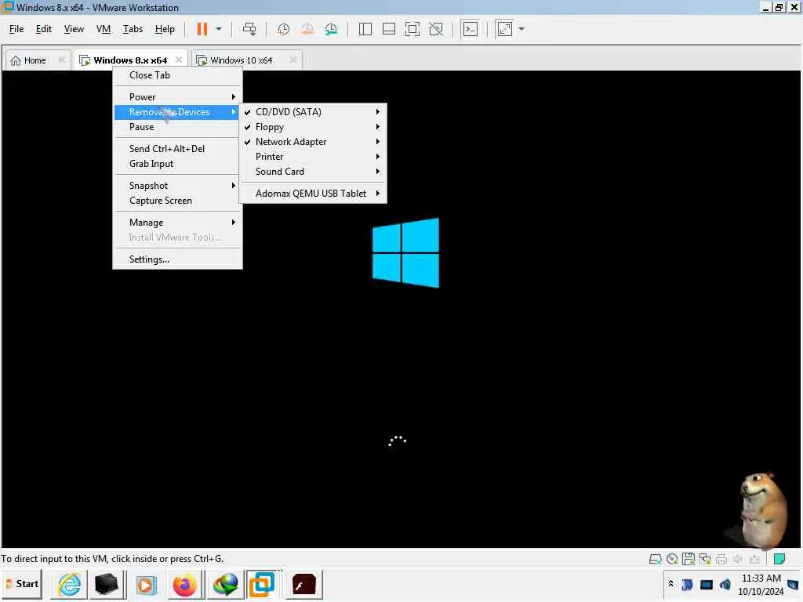Switch to the Windows 10 x64 tab
This screenshot has height=602, width=803.
pyautogui.click(x=242, y=60)
